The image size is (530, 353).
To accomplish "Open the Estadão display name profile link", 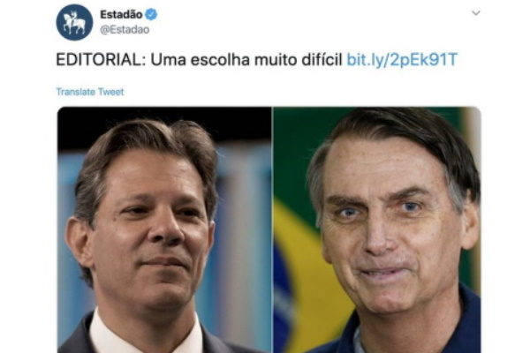I will pos(121,14).
